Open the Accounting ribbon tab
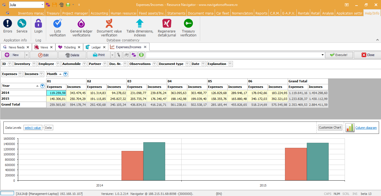381x196 pixels. pyautogui.click(x=99, y=13)
